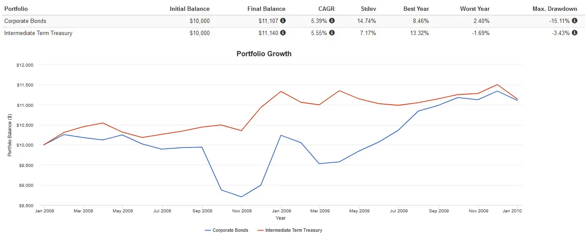This screenshot has width=585, height=237.
Task: Click the Worst Year column header
Action: pos(474,9)
